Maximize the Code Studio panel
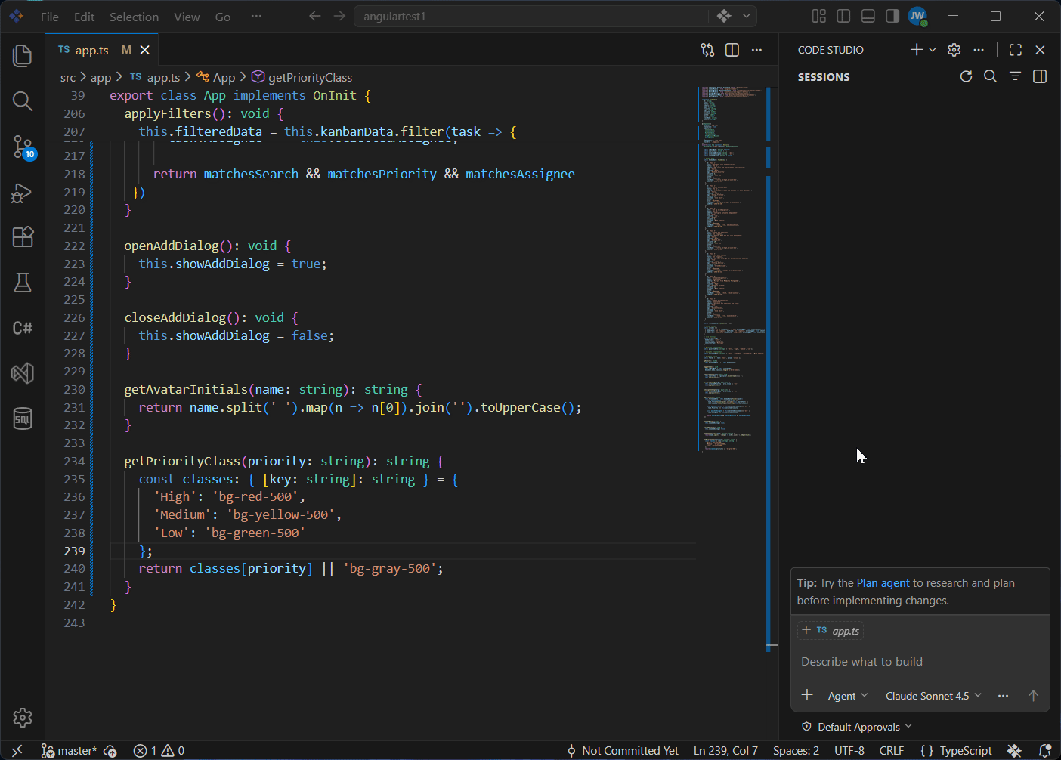 click(1016, 50)
